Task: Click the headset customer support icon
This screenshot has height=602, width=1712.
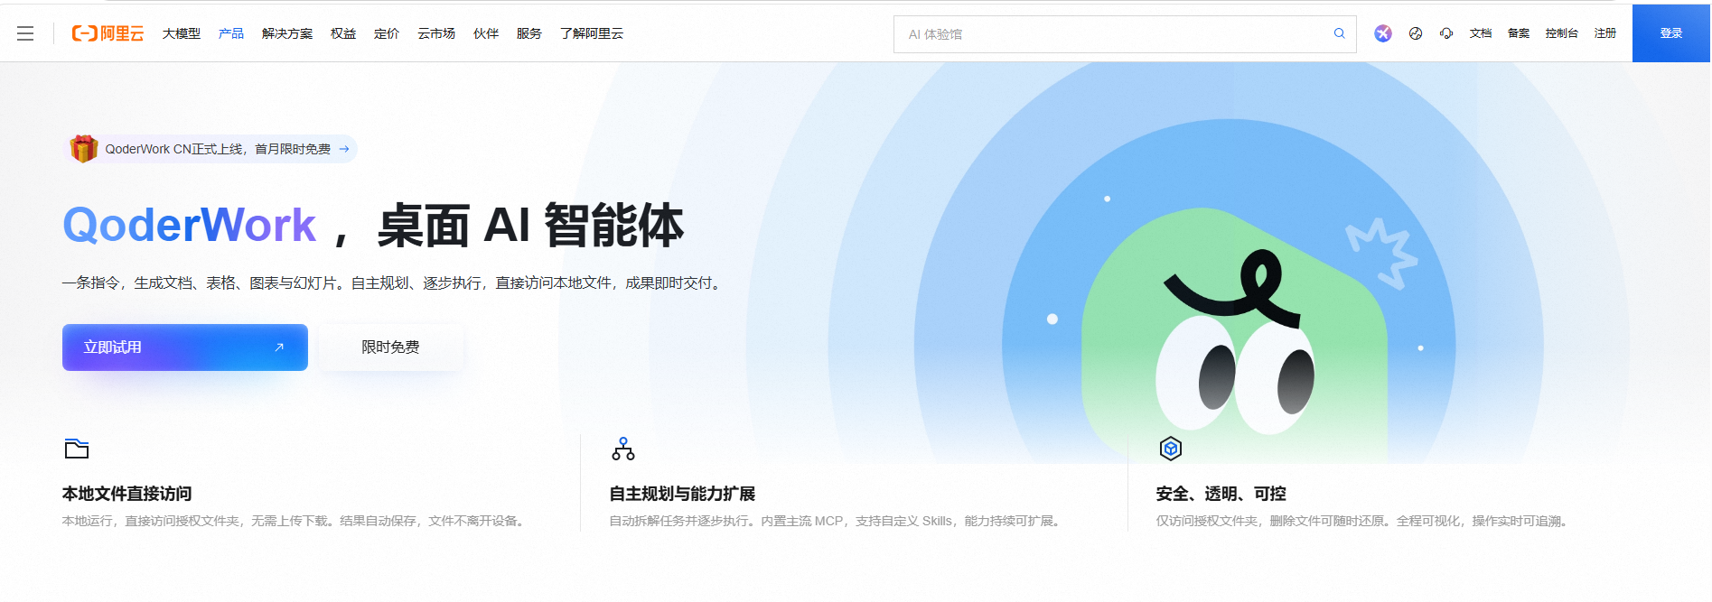Action: (1446, 33)
